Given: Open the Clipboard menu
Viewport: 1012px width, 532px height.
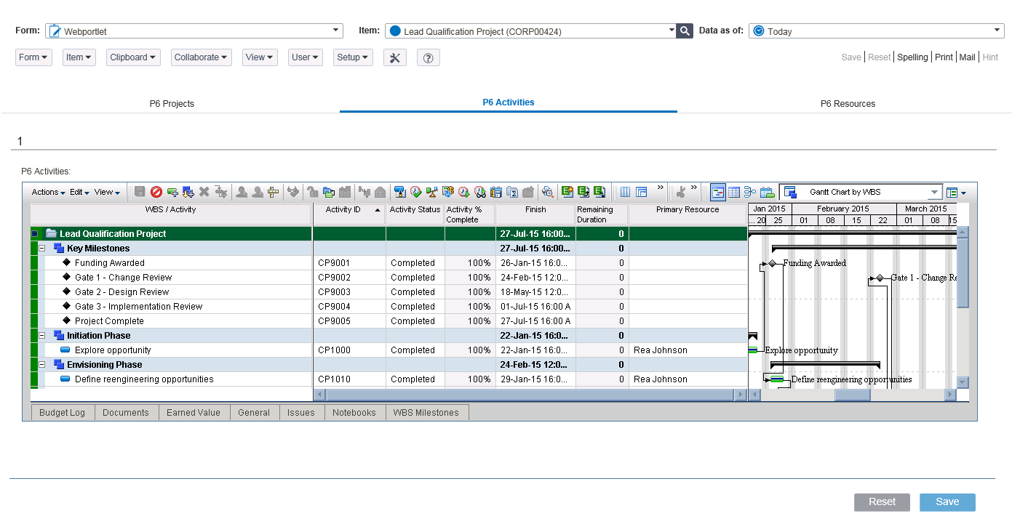Looking at the screenshot, I should click(133, 57).
